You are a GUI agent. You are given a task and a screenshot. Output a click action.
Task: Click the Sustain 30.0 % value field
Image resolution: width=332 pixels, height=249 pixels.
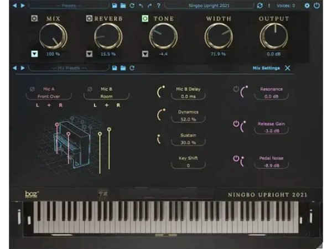coord(188,143)
